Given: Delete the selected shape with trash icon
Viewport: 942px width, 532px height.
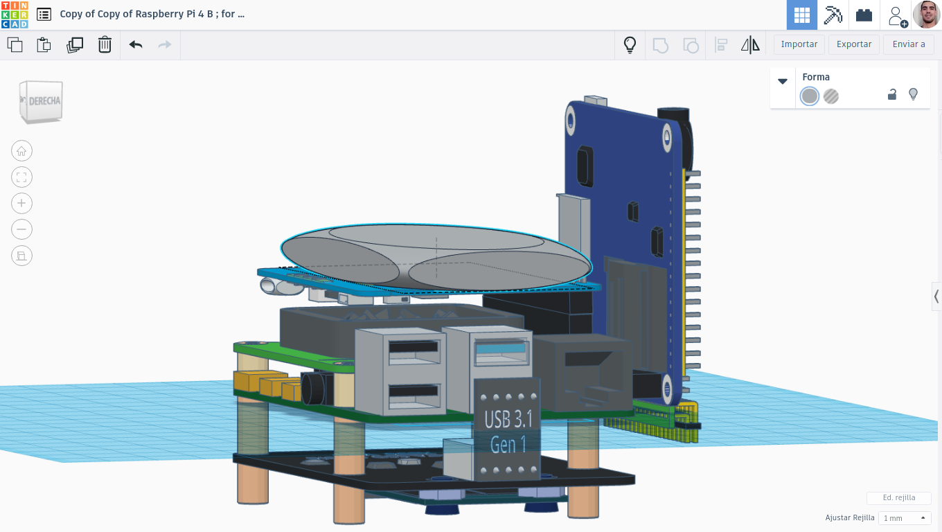Looking at the screenshot, I should [x=105, y=45].
